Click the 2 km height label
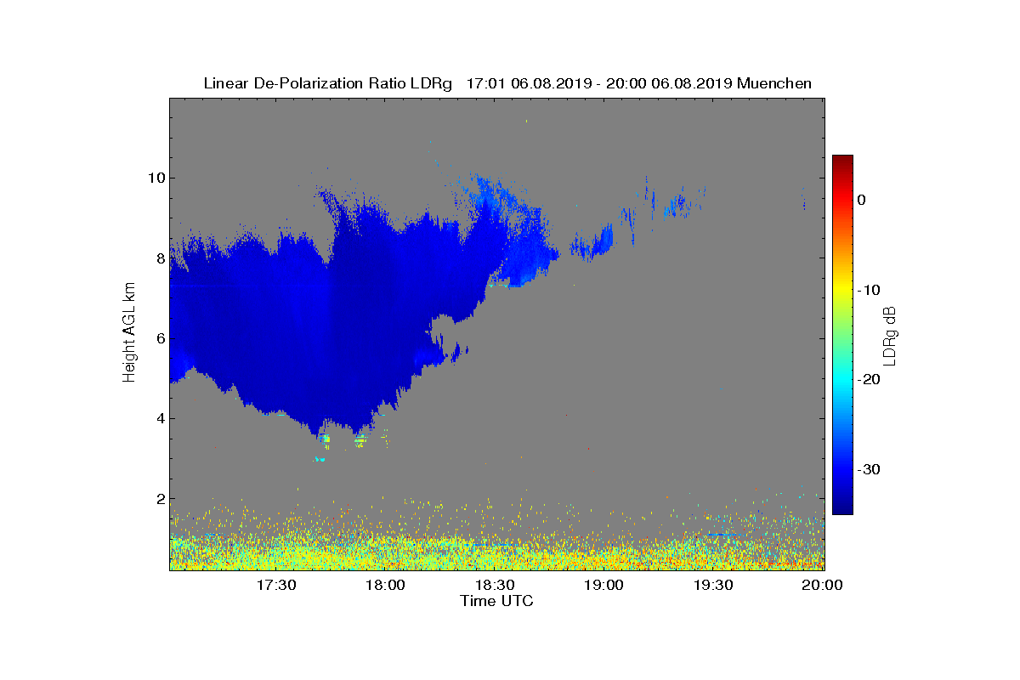The height and width of the screenshot is (680, 1020). pyautogui.click(x=159, y=499)
